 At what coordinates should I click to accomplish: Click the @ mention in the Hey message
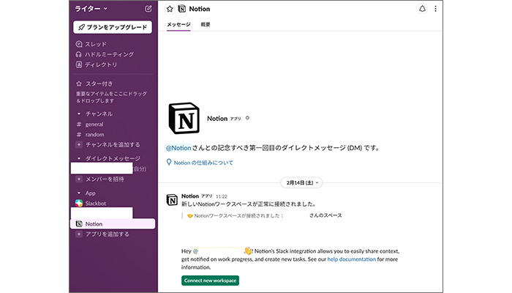click(217, 251)
